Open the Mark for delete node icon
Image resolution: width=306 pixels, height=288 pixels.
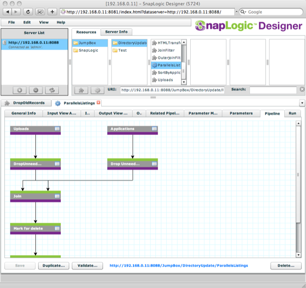tap(57, 228)
